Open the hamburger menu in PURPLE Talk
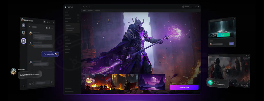Image resolution: width=264 pixels, height=101 pixels. point(30,27)
